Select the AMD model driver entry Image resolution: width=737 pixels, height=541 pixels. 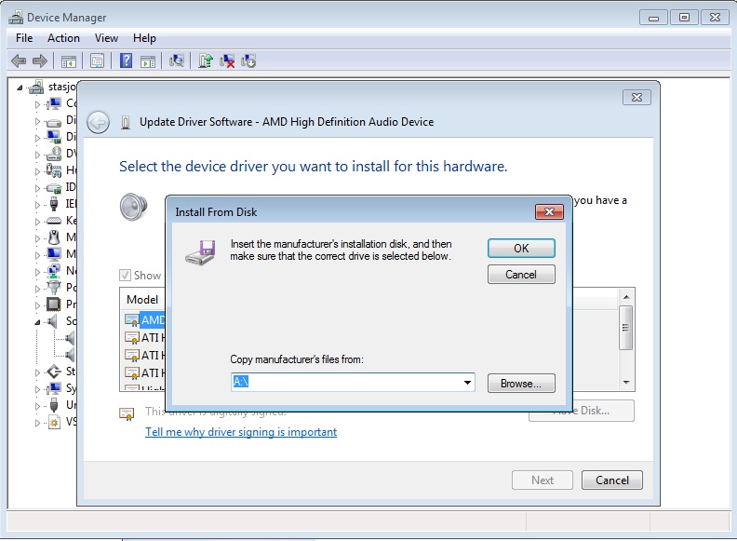(x=145, y=320)
